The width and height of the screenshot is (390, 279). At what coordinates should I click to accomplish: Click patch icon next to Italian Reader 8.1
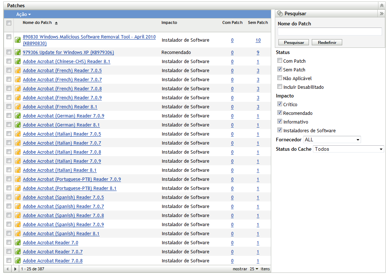18,170
